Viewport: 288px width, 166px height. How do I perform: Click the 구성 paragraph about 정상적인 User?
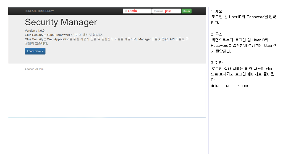click(243, 45)
